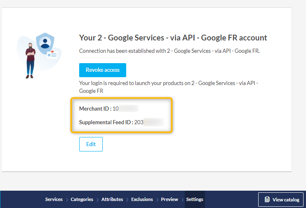Open the Services step
Screen dimensions: 306x208
point(54,199)
